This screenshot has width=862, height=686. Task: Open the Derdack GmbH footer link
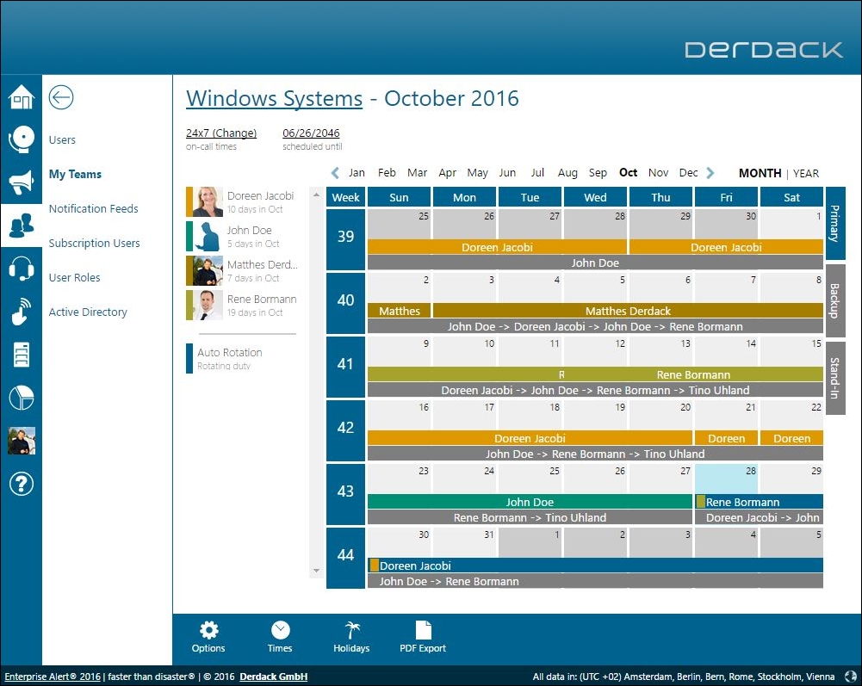(273, 677)
